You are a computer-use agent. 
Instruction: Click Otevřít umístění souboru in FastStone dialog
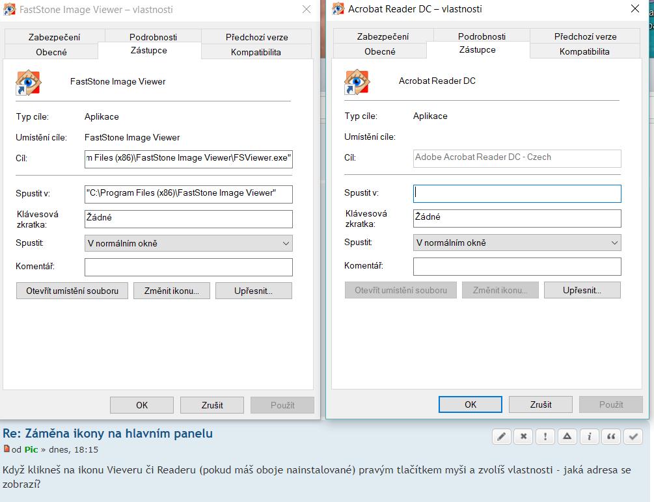coord(72,291)
